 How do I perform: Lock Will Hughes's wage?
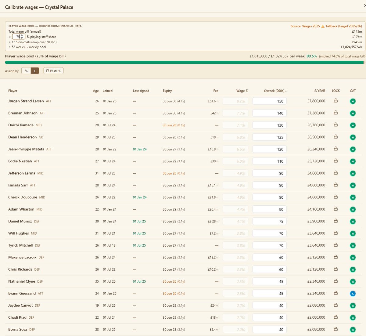point(336,233)
